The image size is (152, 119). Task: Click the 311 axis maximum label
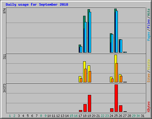point(4,57)
